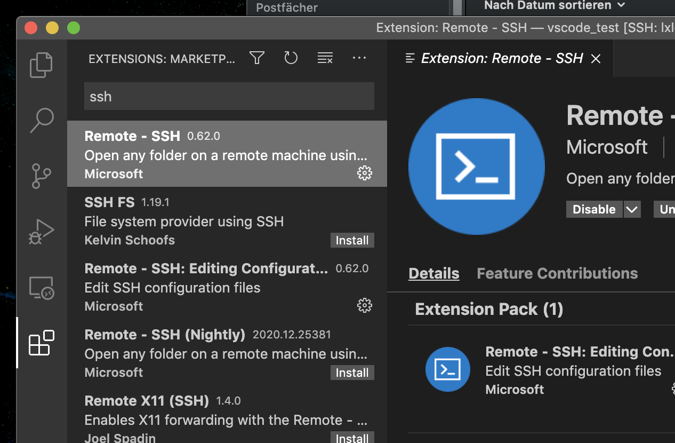The height and width of the screenshot is (443, 675).
Task: Open the Source Control view
Action: click(42, 176)
